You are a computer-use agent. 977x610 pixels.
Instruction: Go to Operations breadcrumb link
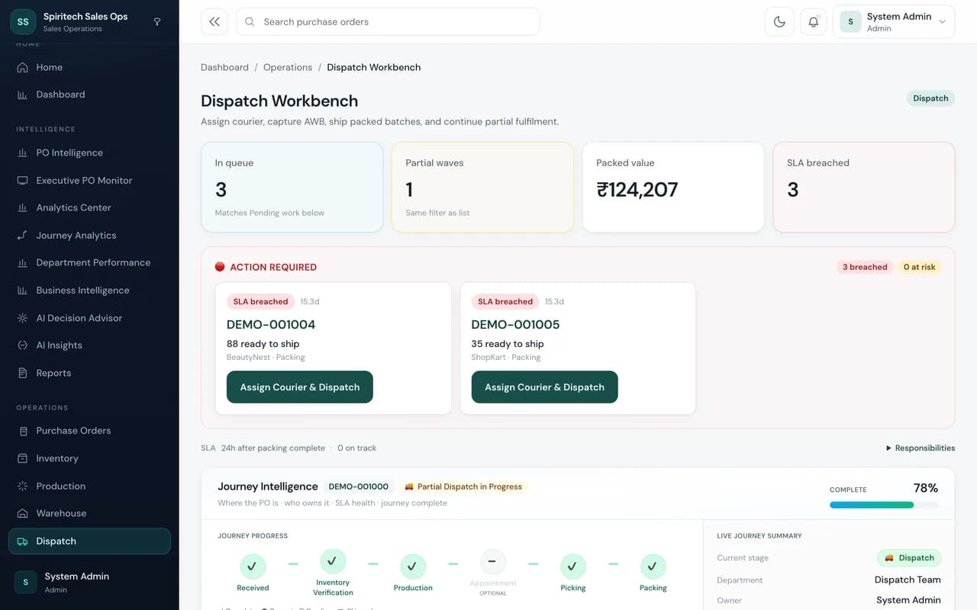288,67
